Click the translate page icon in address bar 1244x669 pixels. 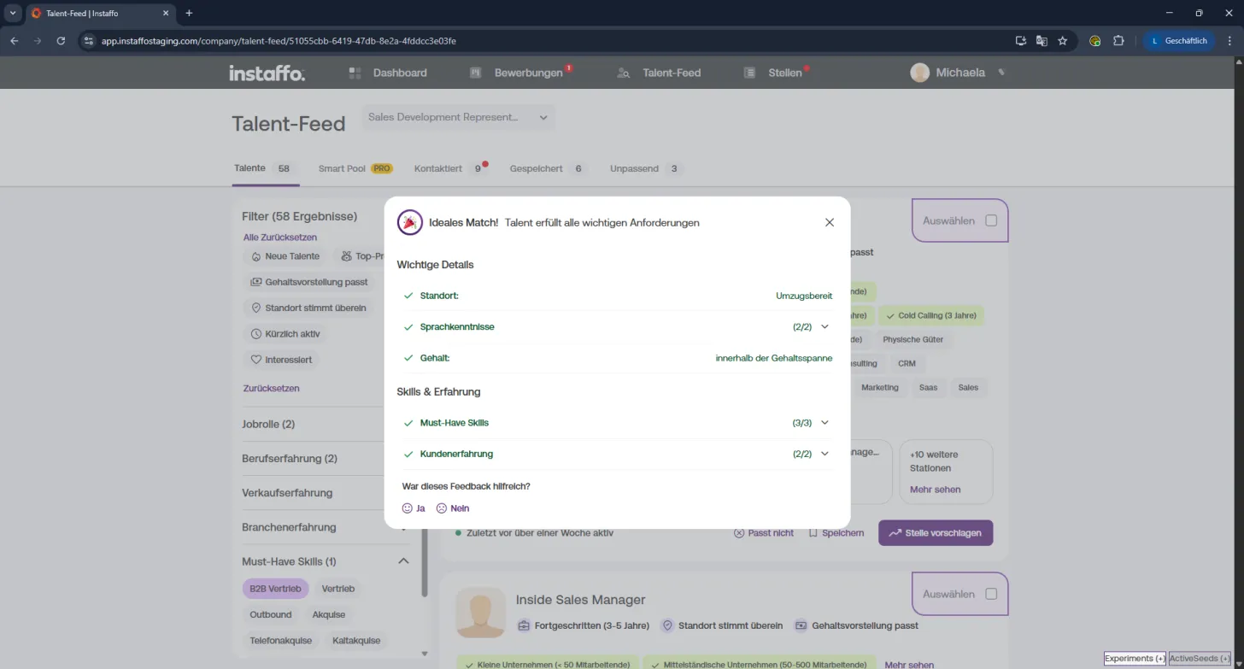tap(1042, 40)
